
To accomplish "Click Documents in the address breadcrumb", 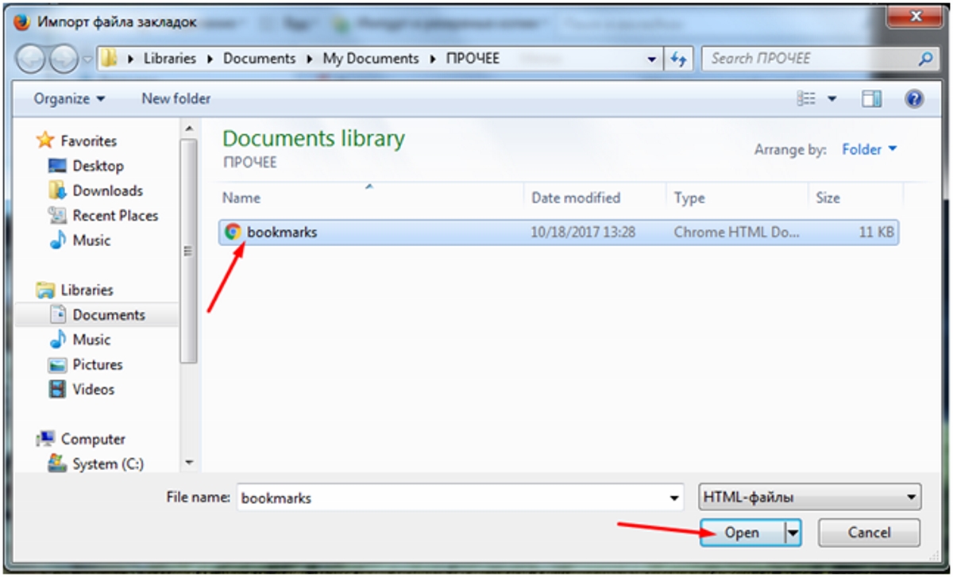I will click(x=259, y=59).
